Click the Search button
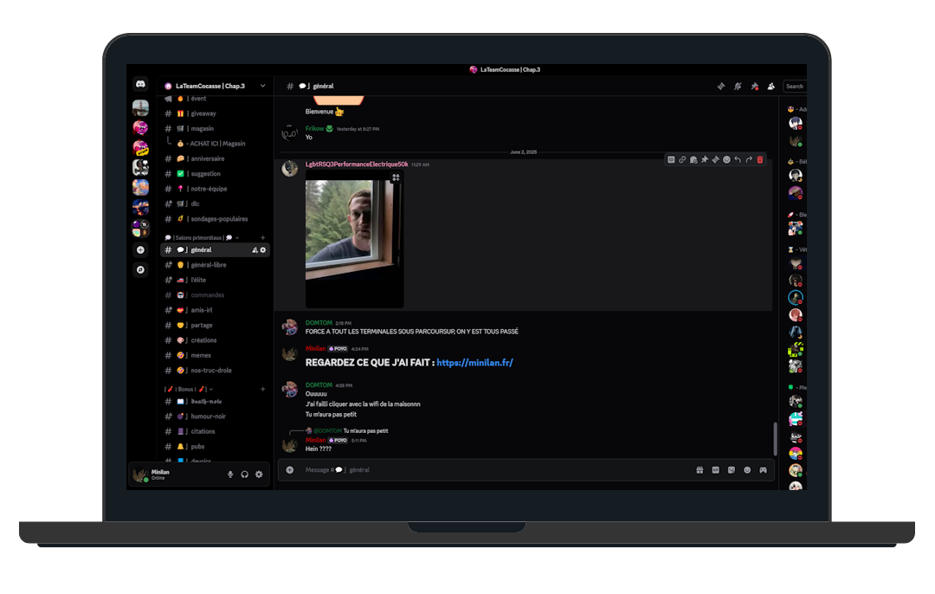This screenshot has height=594, width=935. (795, 86)
